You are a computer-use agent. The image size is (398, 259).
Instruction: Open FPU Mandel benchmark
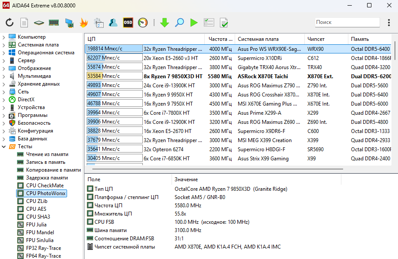coord(40,232)
